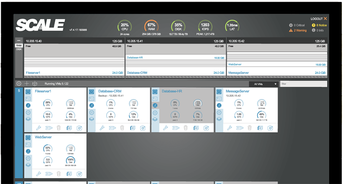Click the cluster CPU 20% gauge

tap(125, 27)
